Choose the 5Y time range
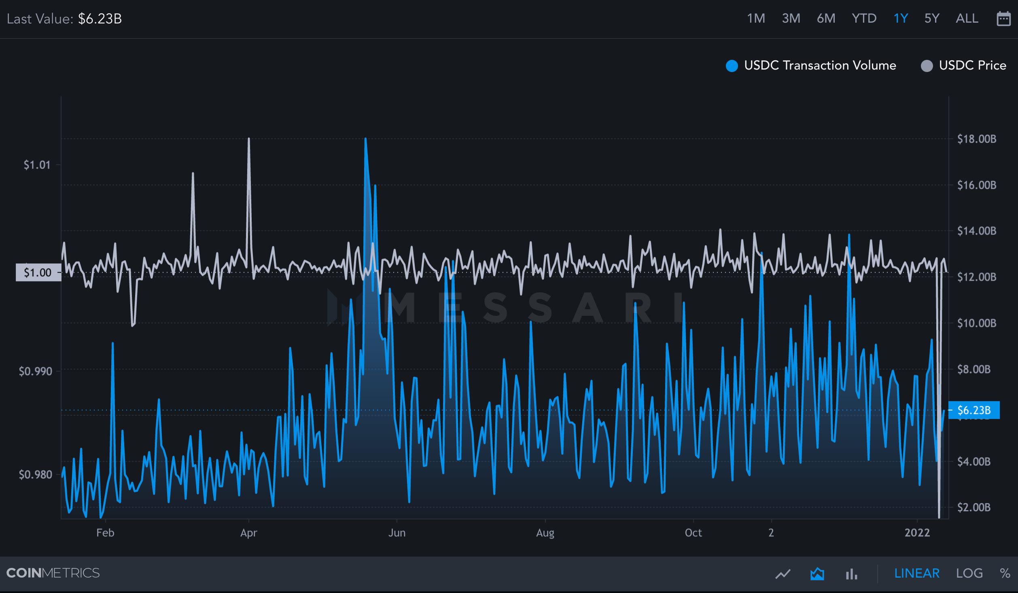 pos(931,19)
